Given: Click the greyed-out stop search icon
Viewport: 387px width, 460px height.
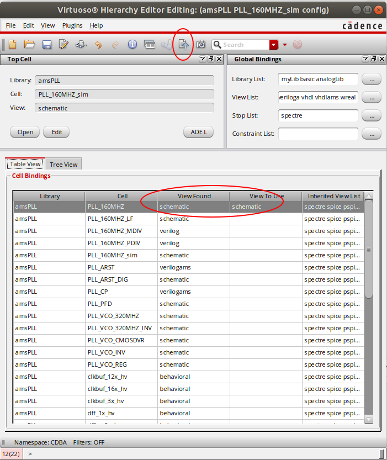Looking at the screenshot, I should (297, 45).
